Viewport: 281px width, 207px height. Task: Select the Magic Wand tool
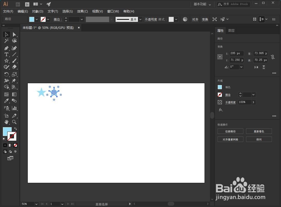click(x=6, y=41)
